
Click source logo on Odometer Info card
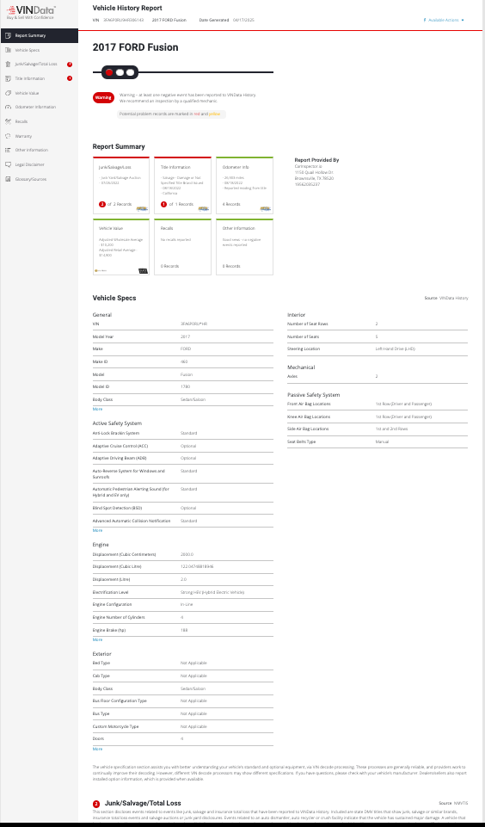click(265, 208)
